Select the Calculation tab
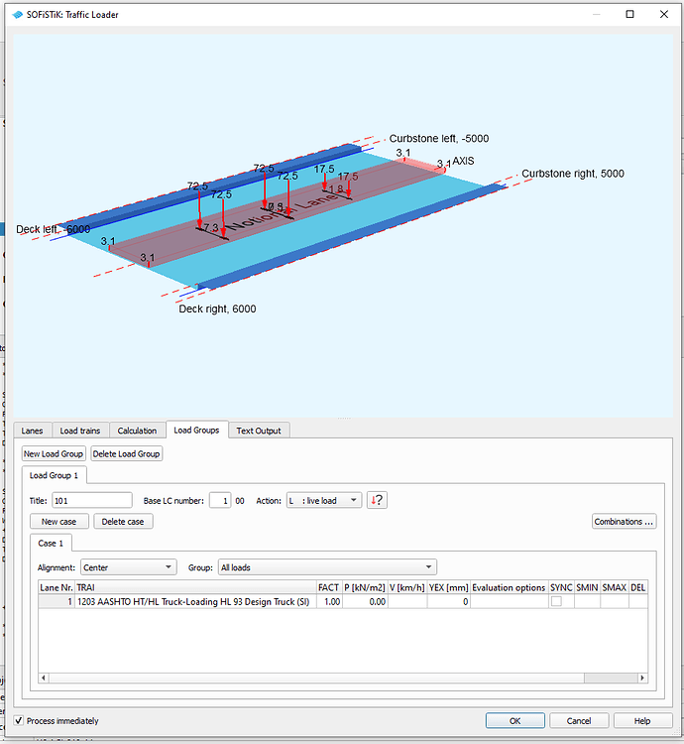The width and height of the screenshot is (684, 744). coord(137,431)
